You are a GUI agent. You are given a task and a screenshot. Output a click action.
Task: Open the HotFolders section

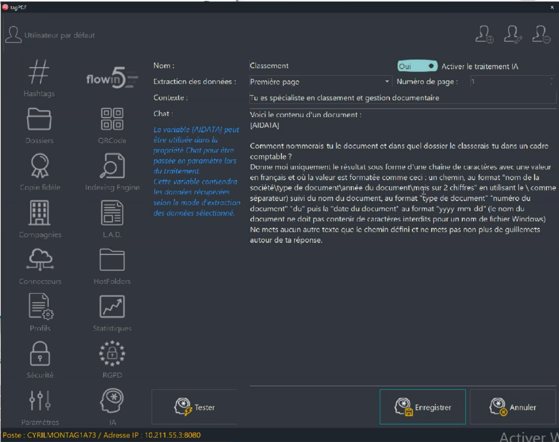tap(112, 266)
